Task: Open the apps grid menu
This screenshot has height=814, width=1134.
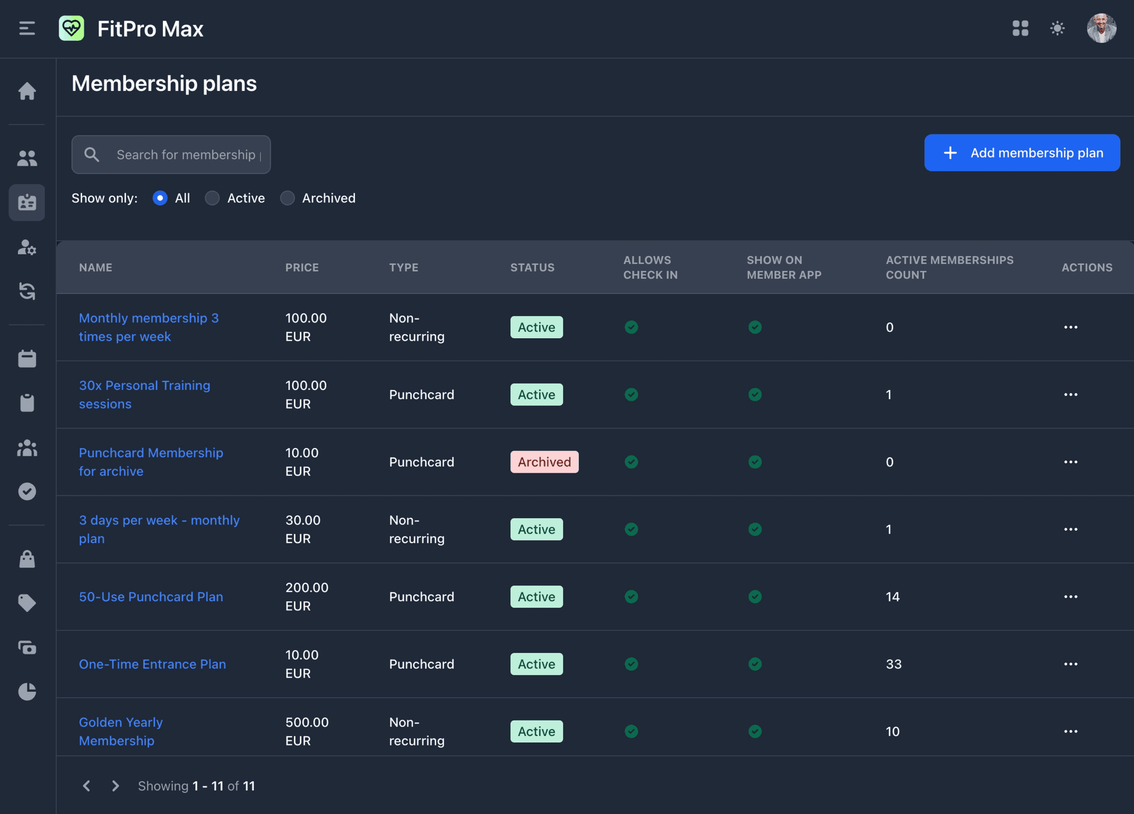Action: tap(1020, 28)
